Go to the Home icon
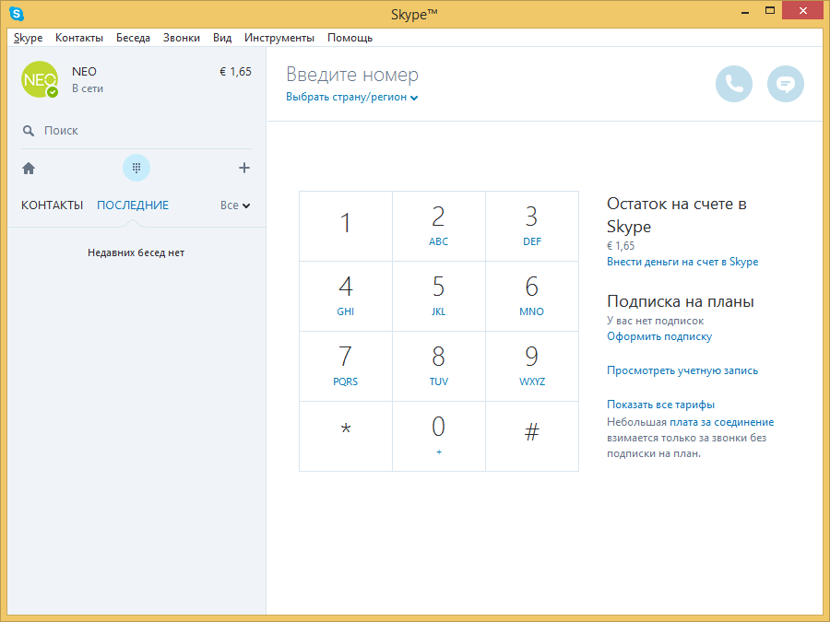The height and width of the screenshot is (622, 830). coord(29,169)
